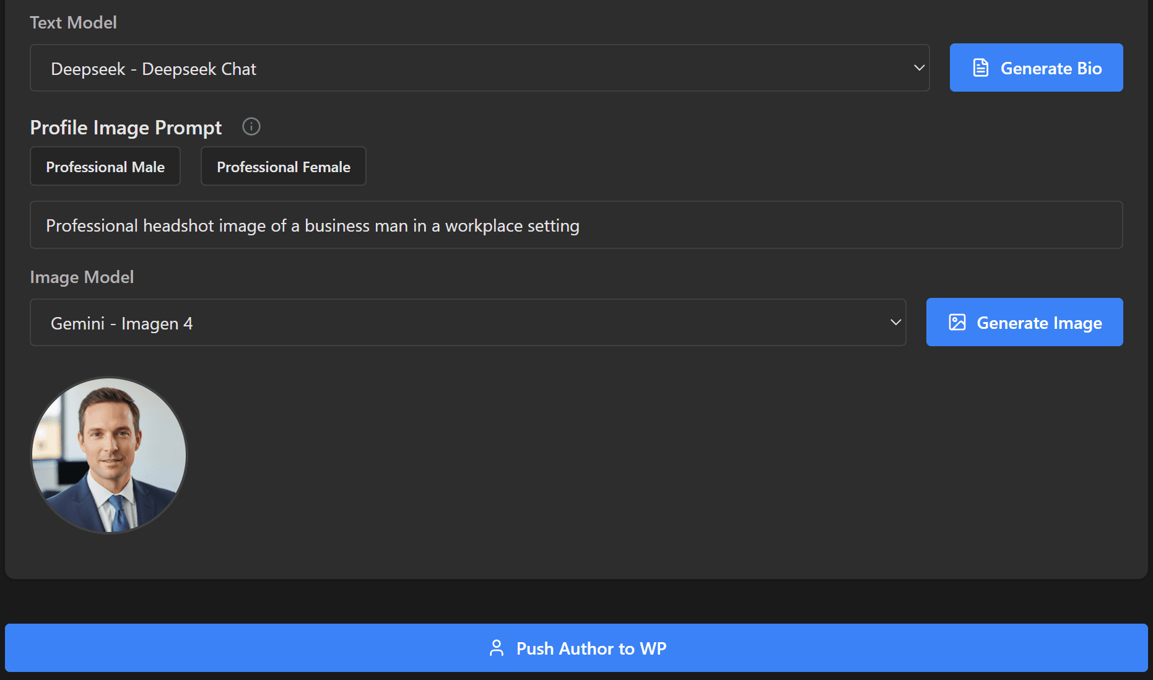The width and height of the screenshot is (1153, 680).
Task: Click the Profile Image Prompt section heading
Action: (126, 127)
